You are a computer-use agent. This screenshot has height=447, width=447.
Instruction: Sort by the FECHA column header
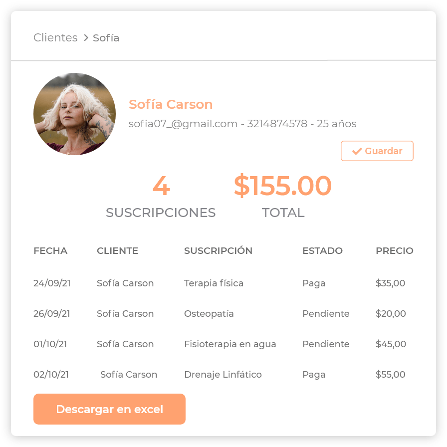pos(50,251)
